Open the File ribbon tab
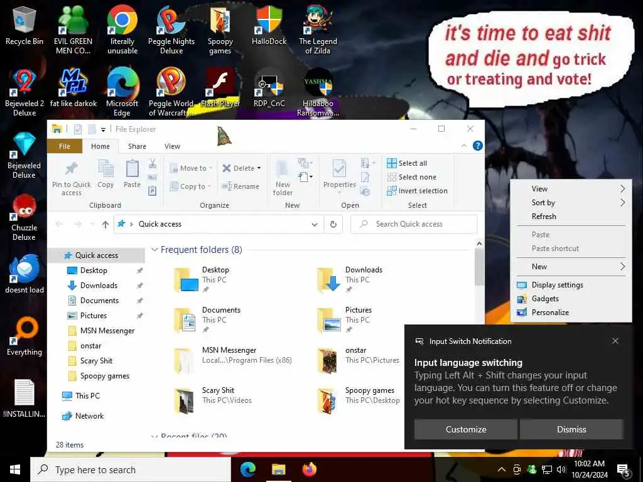This screenshot has height=482, width=643. point(65,146)
